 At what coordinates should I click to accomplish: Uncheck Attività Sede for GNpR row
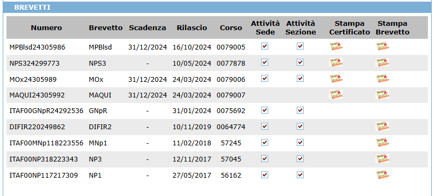(x=265, y=110)
